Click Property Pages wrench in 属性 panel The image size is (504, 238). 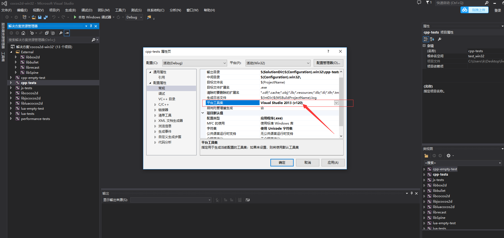tap(440, 39)
